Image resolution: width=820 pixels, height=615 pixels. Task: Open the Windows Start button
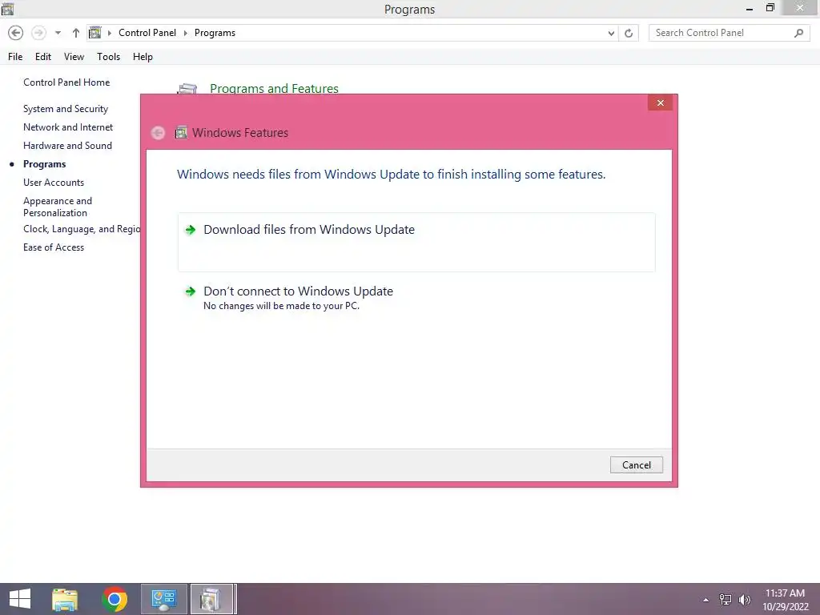tap(20, 599)
